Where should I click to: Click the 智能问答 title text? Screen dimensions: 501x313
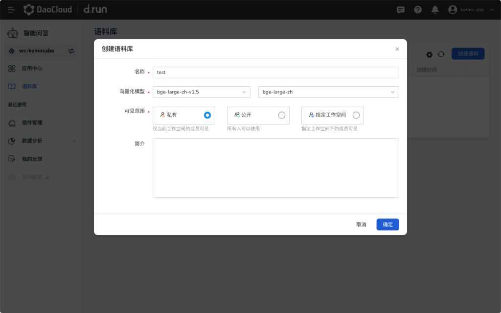click(x=36, y=33)
